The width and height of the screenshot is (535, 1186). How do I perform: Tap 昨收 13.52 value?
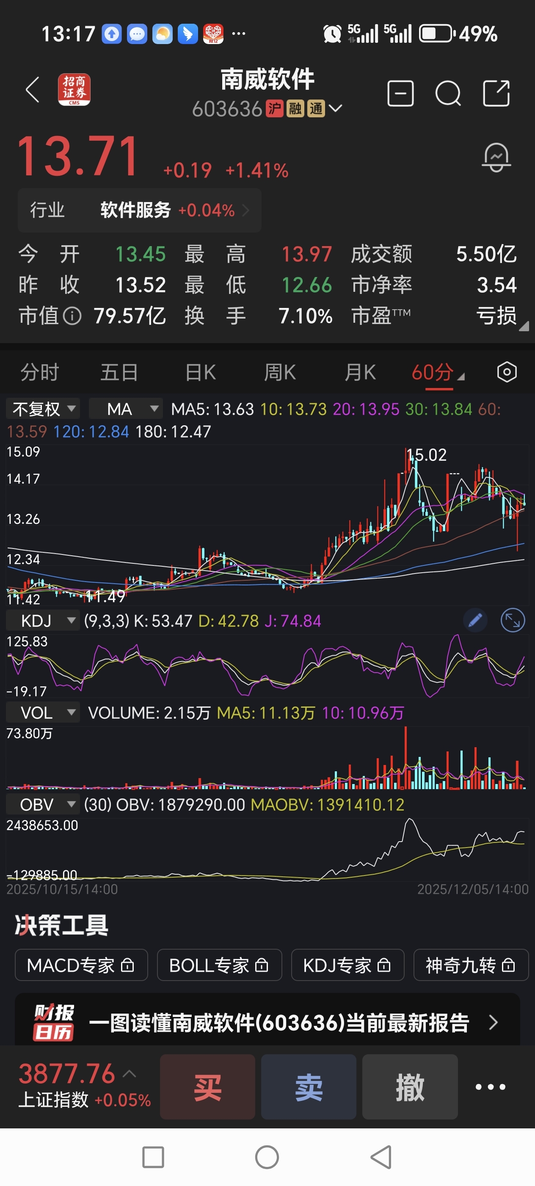(140, 285)
